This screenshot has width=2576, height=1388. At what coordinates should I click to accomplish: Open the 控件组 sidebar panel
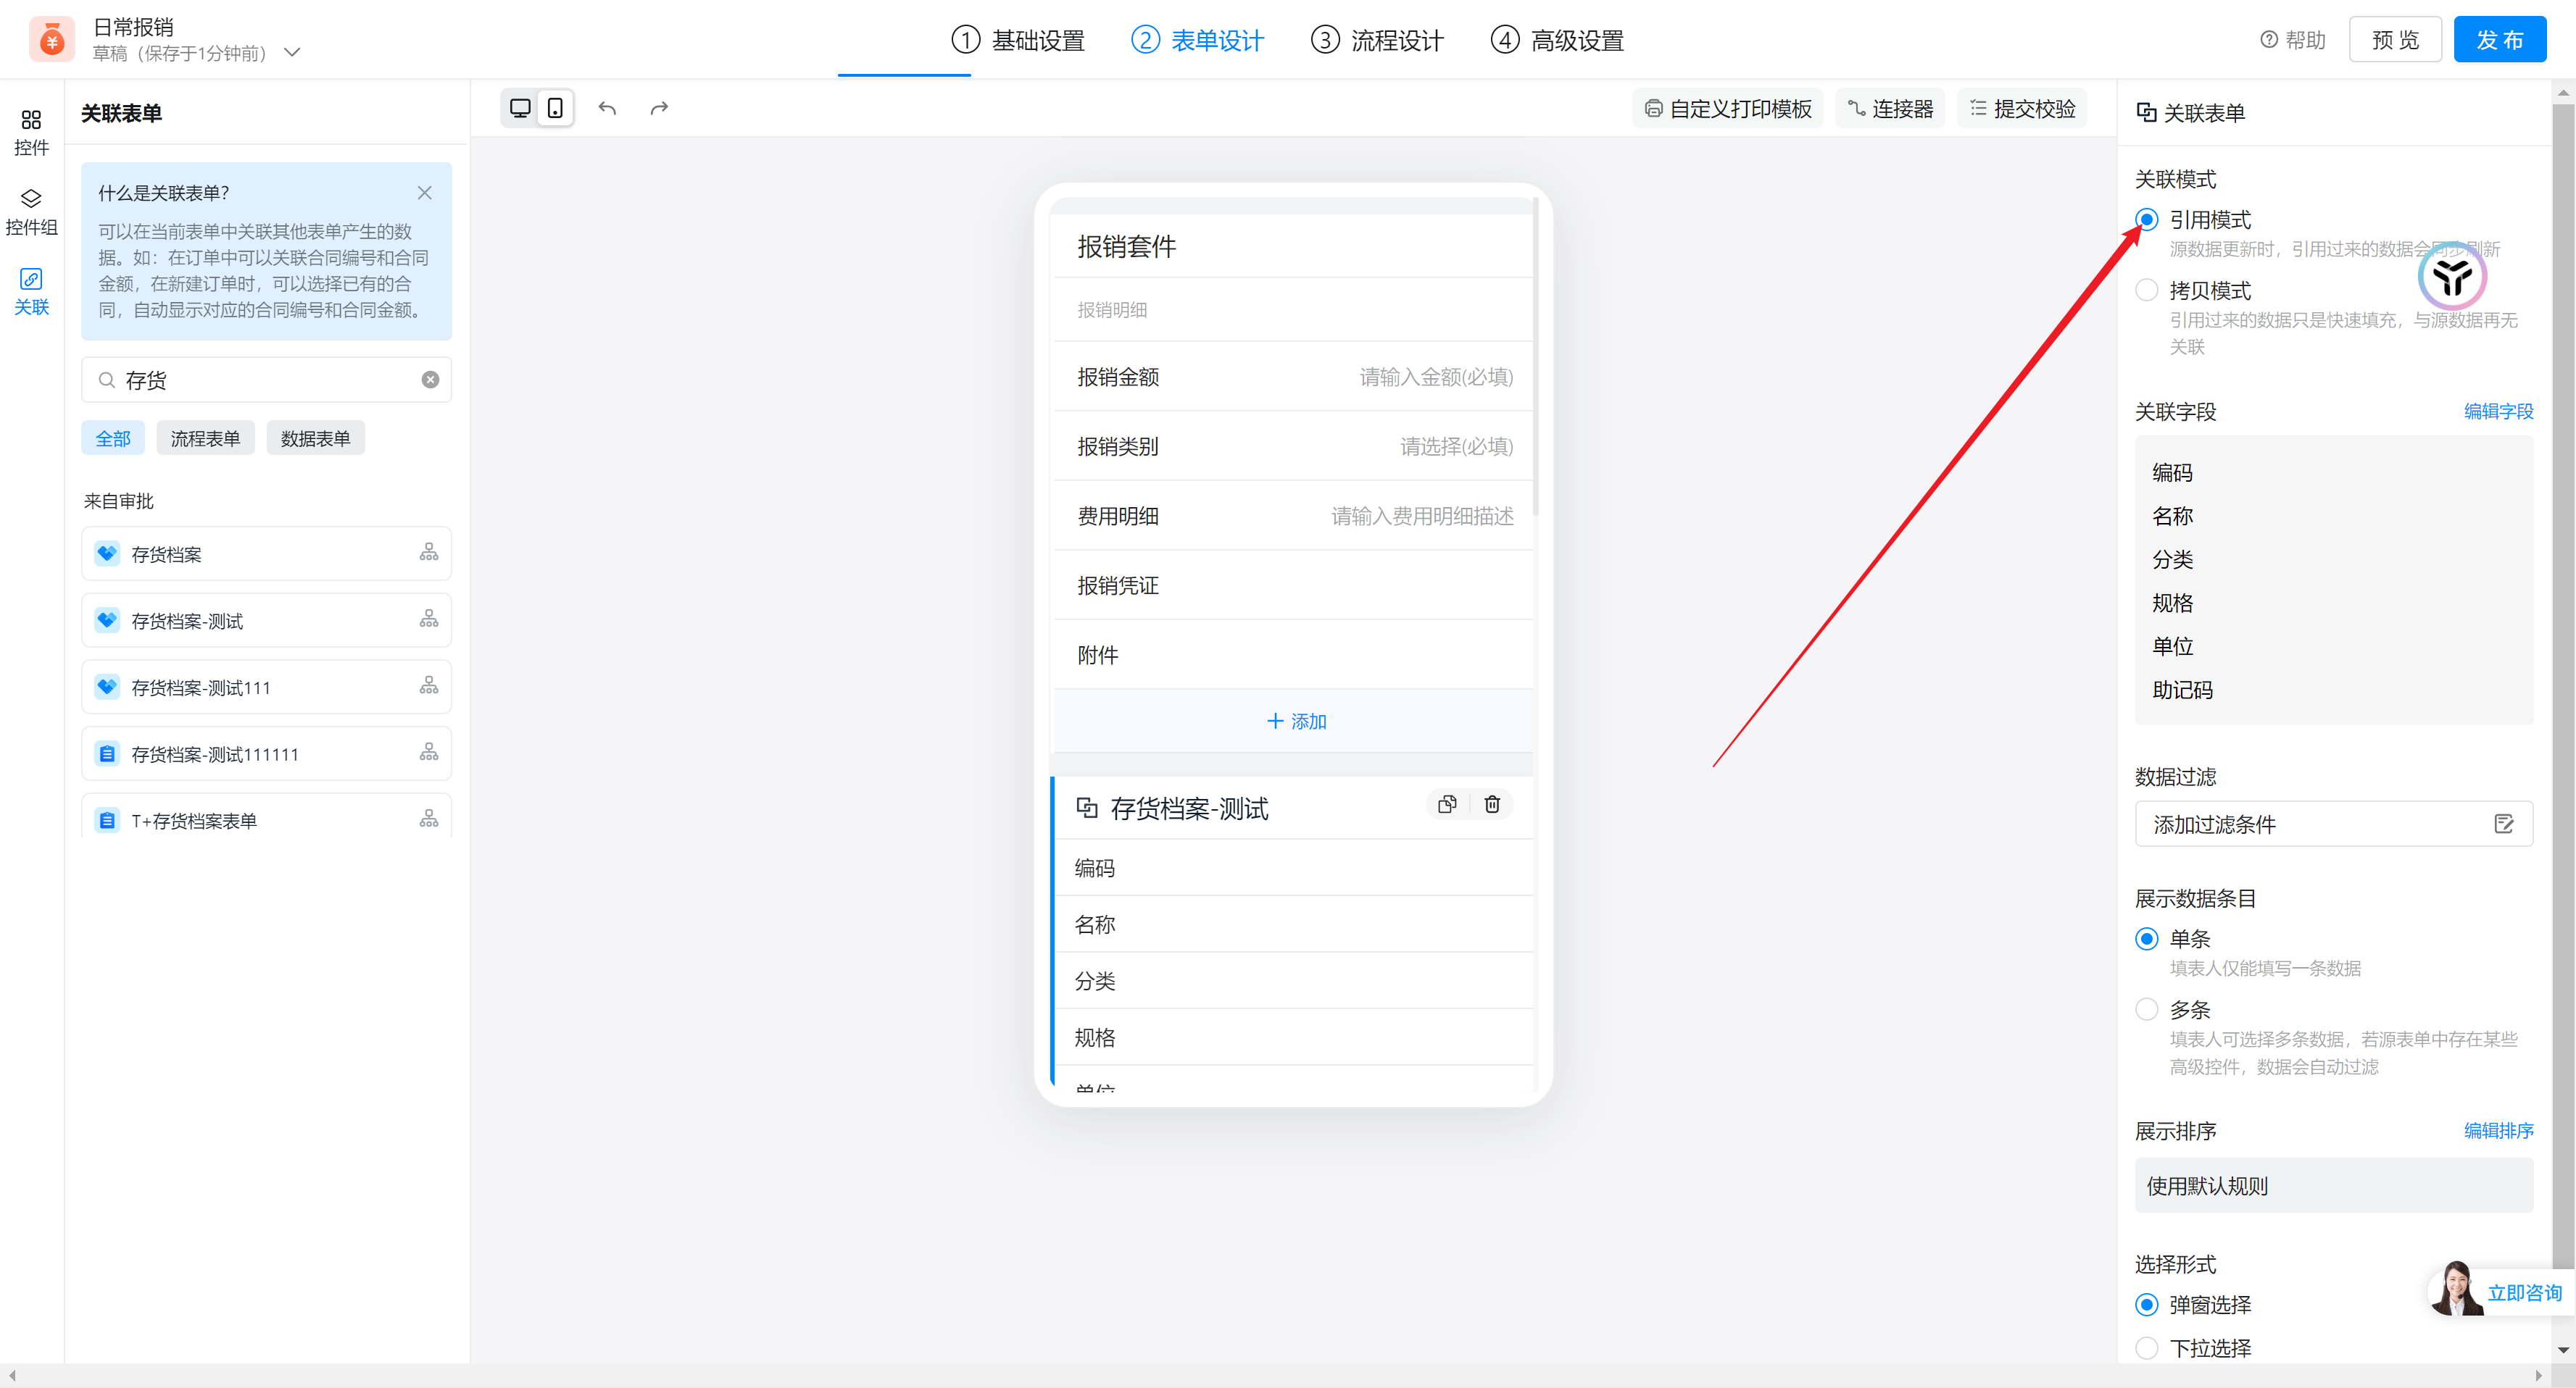[x=31, y=212]
